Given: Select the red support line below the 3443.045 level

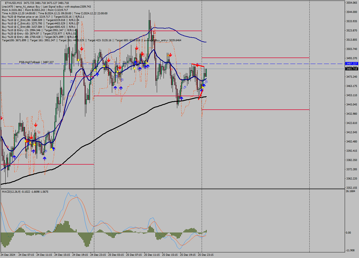Looking at the screenshot, I should pyautogui.click(x=255, y=110).
